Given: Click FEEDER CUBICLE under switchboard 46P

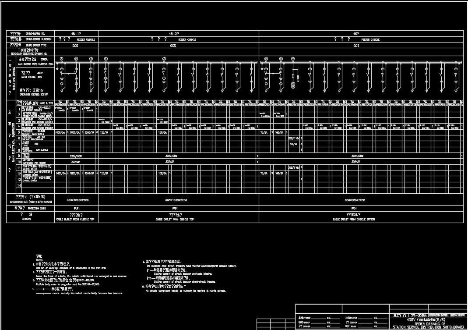Looking at the screenshot, I should (x=370, y=40).
